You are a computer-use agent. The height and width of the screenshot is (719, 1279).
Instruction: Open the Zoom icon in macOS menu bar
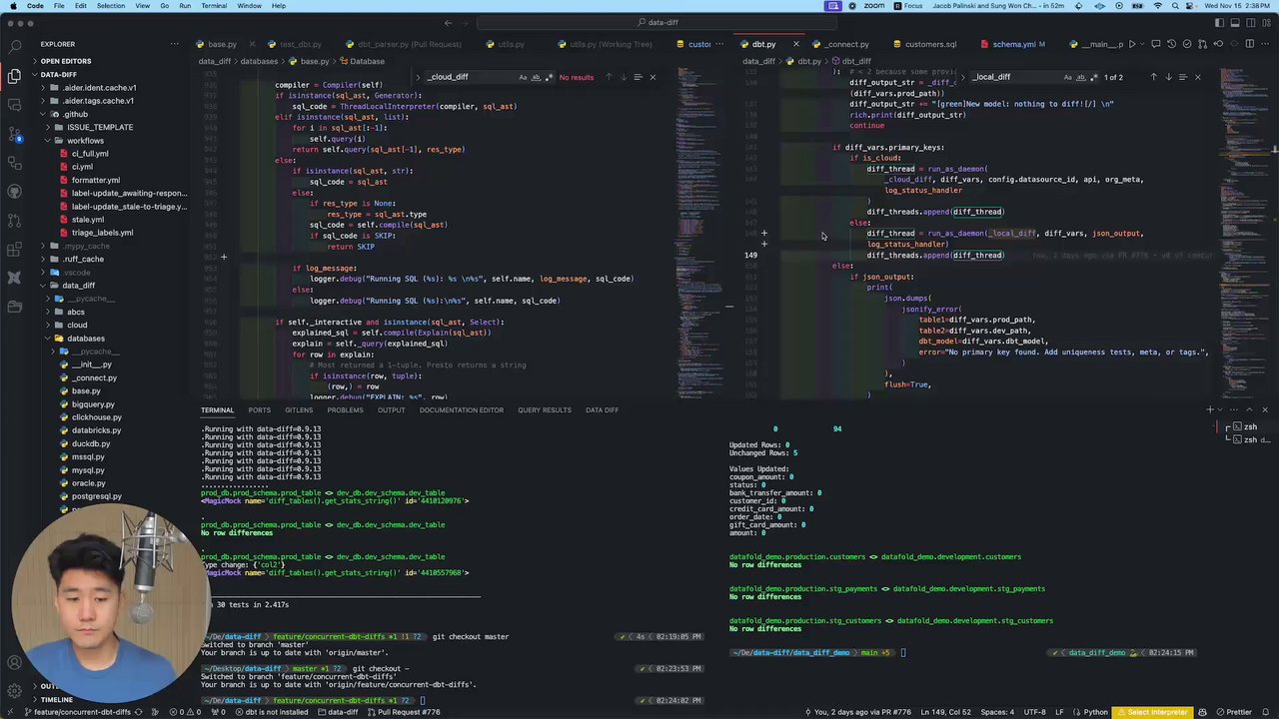point(872,6)
